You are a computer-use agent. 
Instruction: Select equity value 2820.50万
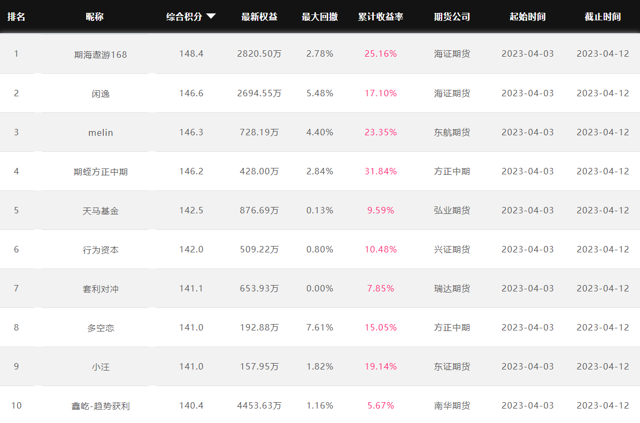tap(259, 54)
